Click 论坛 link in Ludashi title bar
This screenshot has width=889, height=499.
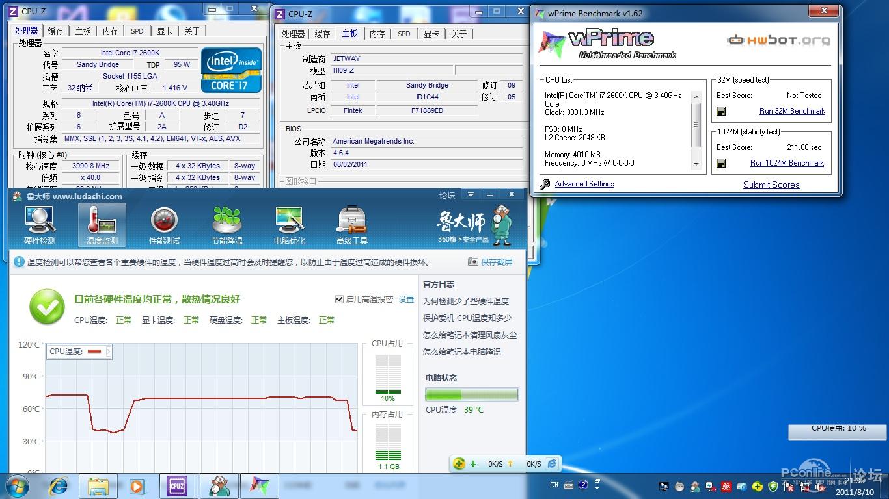(447, 195)
